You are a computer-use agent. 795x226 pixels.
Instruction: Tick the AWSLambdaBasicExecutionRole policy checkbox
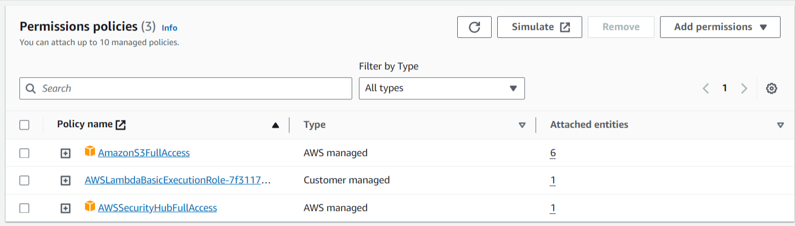click(x=24, y=180)
